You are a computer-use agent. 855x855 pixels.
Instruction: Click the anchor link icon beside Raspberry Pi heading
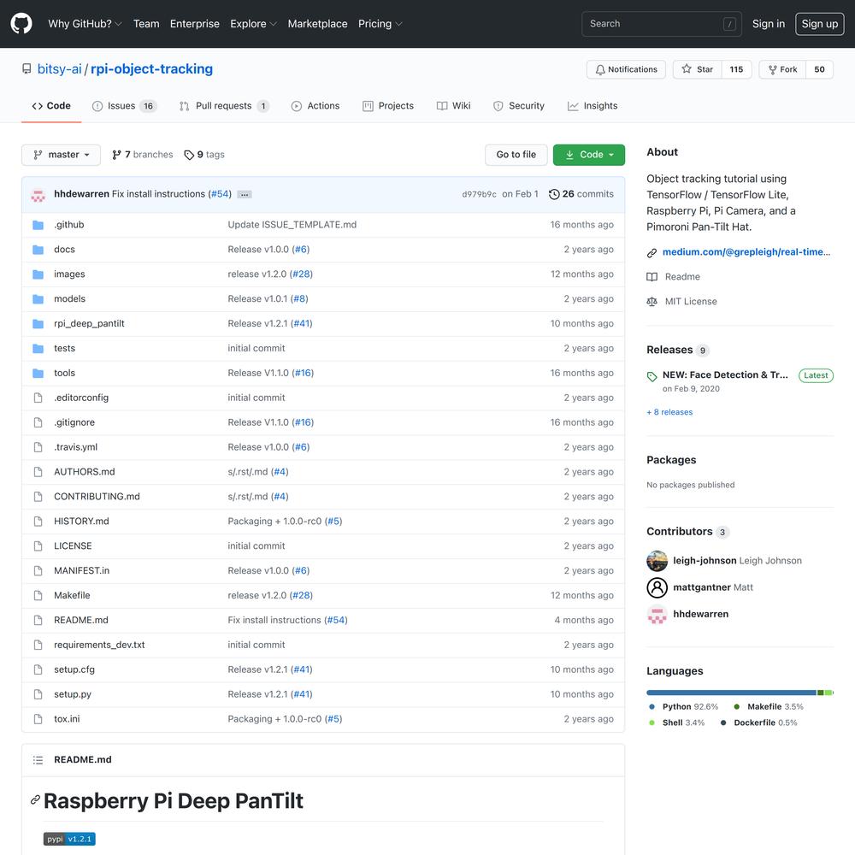[35, 799]
